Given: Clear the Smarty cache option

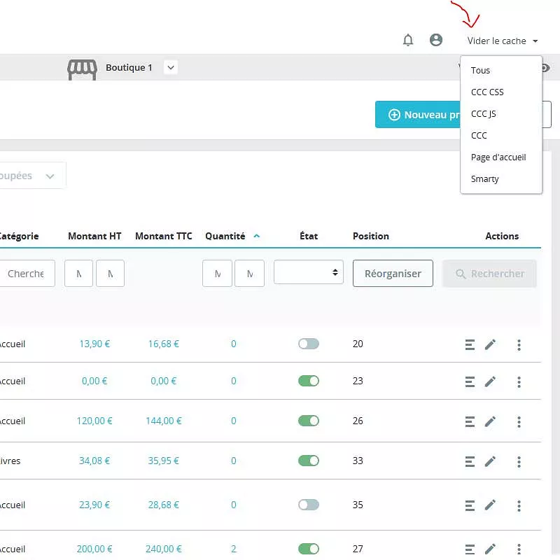Looking at the screenshot, I should tap(484, 179).
